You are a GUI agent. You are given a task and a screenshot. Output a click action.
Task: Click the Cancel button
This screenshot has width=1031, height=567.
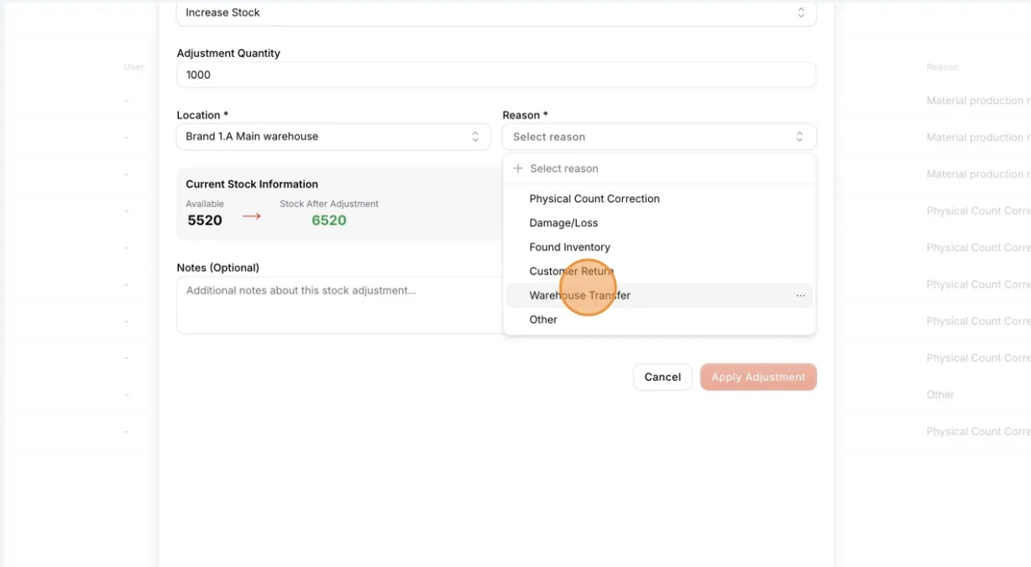pos(662,377)
